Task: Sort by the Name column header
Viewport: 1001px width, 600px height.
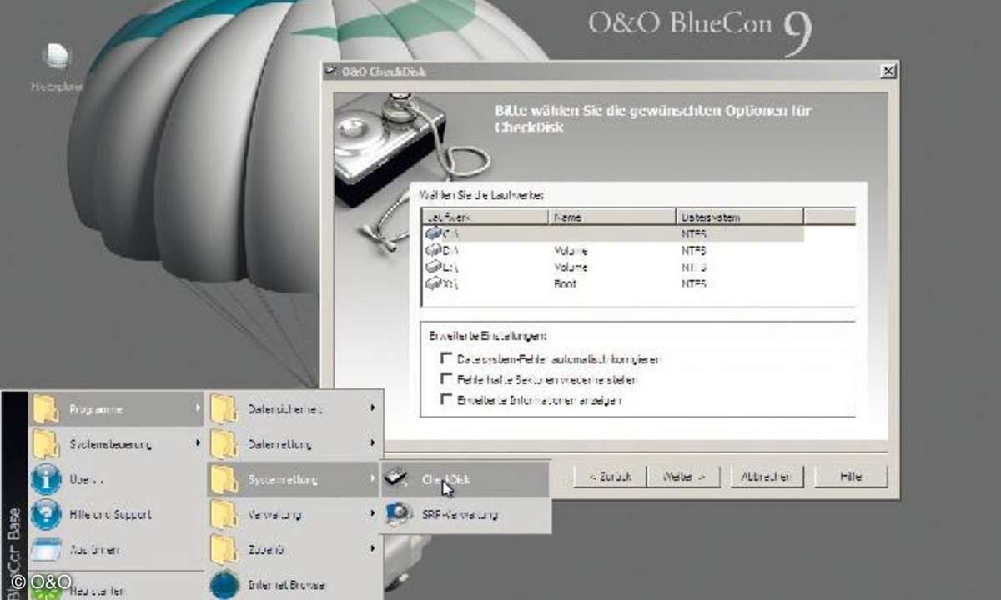Action: pyautogui.click(x=611, y=217)
